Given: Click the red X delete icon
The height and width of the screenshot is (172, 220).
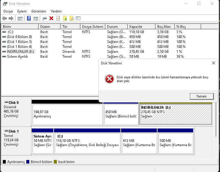Looking at the screenshot, I should (x=51, y=19).
